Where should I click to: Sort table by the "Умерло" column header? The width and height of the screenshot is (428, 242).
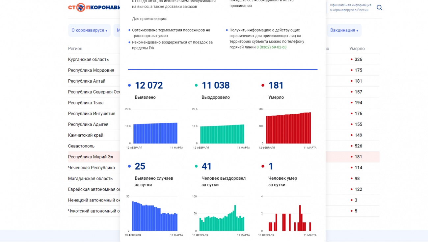357,49
